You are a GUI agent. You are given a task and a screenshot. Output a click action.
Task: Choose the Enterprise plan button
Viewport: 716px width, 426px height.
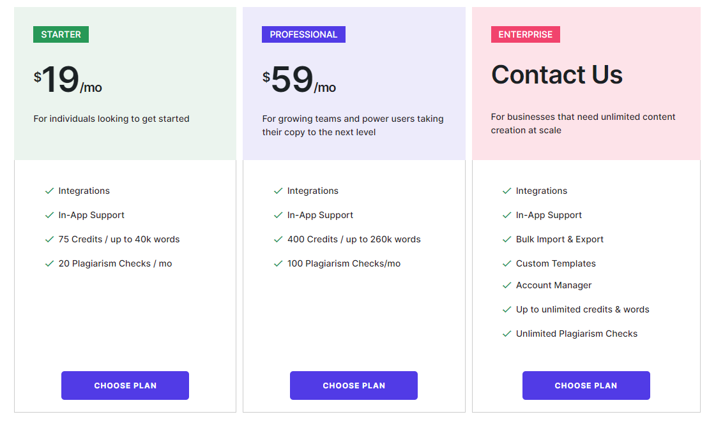tap(586, 385)
